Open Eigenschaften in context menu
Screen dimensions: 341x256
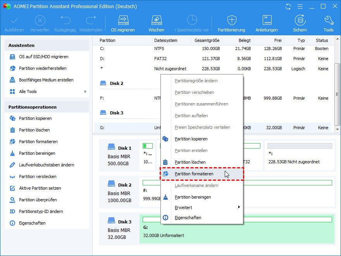(x=202, y=218)
